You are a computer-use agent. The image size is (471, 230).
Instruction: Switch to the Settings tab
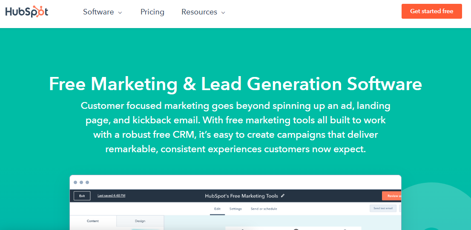tap(235, 209)
